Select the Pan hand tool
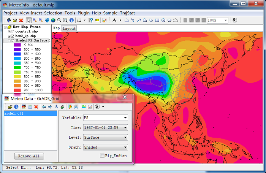Image resolution: width=266 pixels, height=173 pixels. click(x=47, y=20)
